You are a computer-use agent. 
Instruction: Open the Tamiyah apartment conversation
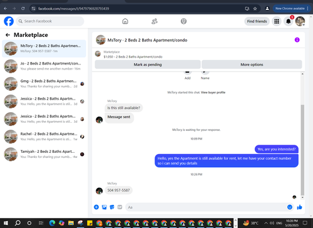(44, 154)
